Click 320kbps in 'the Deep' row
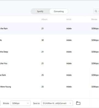 tap(95, 52)
